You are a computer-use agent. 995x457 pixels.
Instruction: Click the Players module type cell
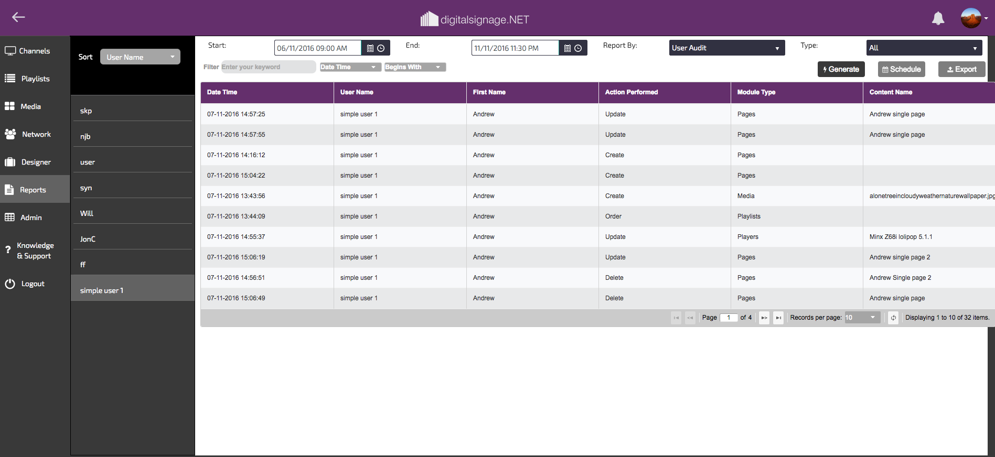point(797,237)
